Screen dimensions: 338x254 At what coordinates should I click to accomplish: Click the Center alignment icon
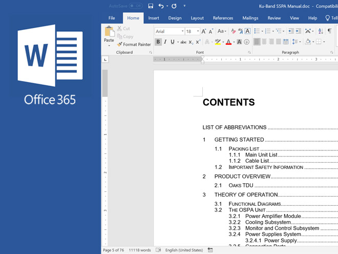pyautogui.click(x=264, y=42)
